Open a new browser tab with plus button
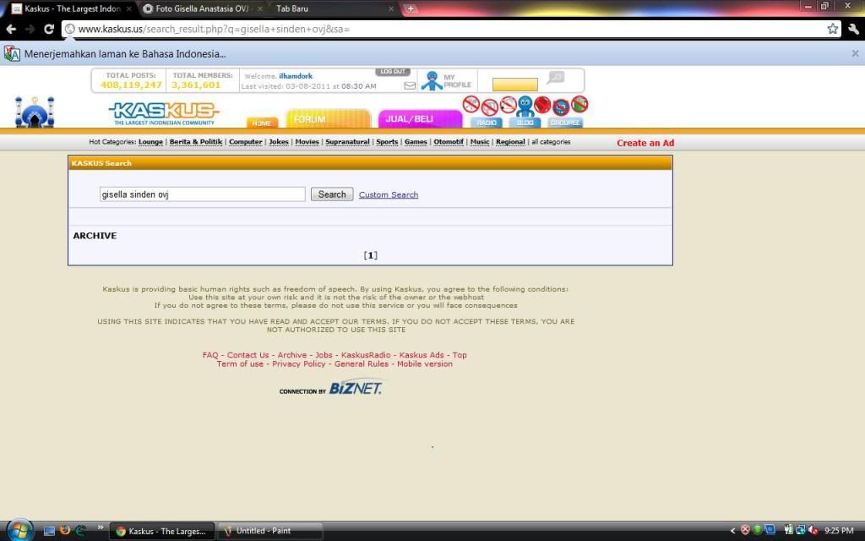 click(411, 8)
